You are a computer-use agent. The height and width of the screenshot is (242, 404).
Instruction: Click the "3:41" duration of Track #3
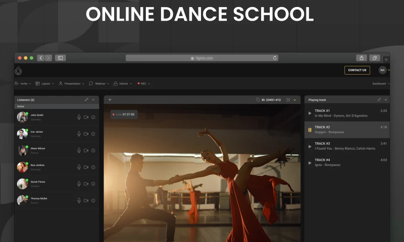383,144
